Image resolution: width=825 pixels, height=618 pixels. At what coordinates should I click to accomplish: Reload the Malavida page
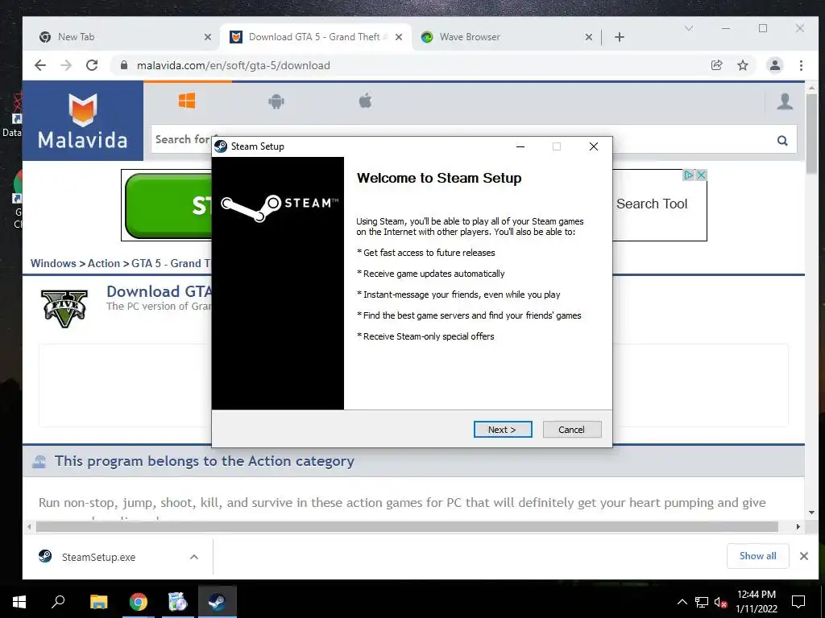[92, 65]
